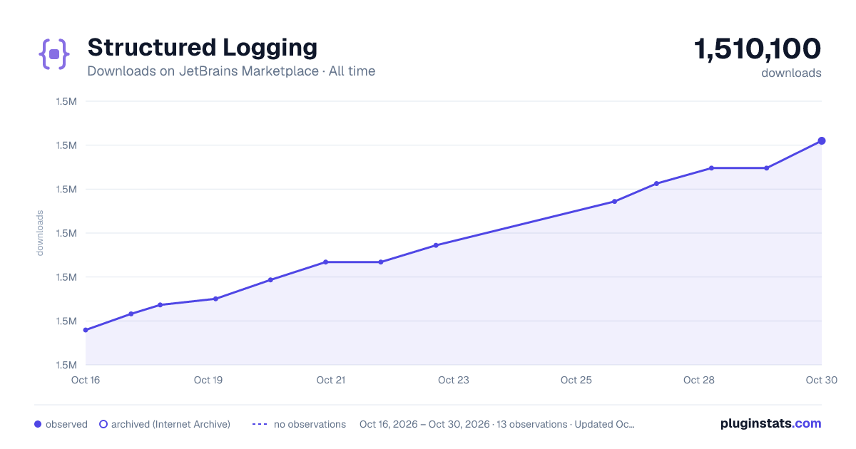Click the first data point at Oct 16
The height and width of the screenshot is (449, 856).
click(x=86, y=330)
